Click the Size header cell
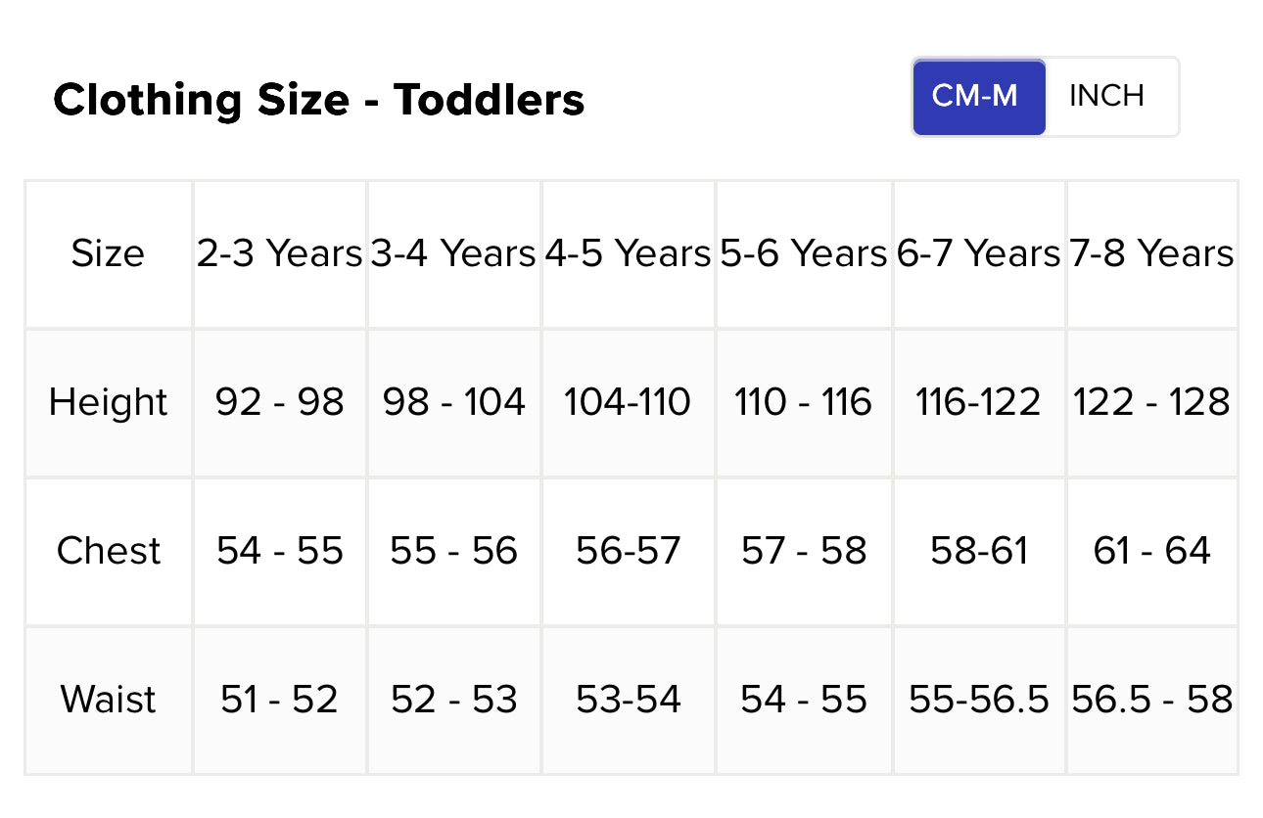Screen dimensions: 1263x818 coord(108,253)
